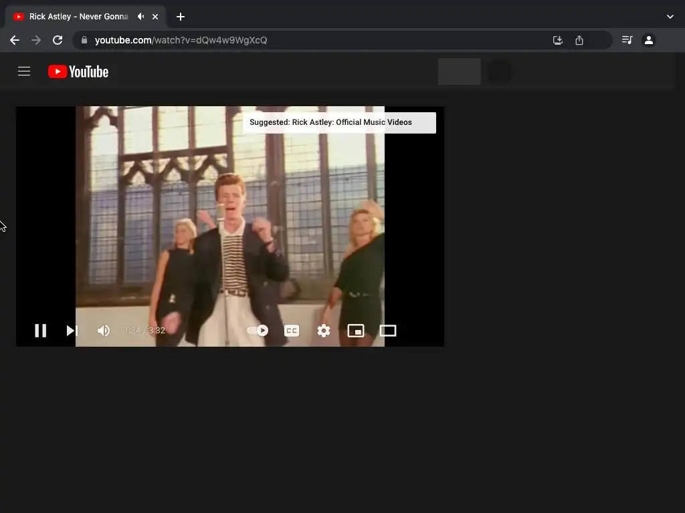Mute the video volume icon
The width and height of the screenshot is (685, 513).
pyautogui.click(x=104, y=331)
